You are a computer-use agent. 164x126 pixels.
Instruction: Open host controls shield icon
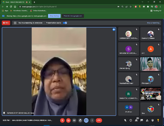[x=153, y=120]
